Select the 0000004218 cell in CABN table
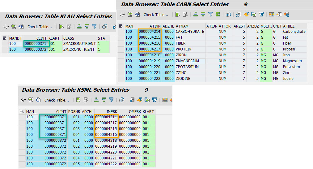This screenshot has width=313, height=169. (x=150, y=55)
